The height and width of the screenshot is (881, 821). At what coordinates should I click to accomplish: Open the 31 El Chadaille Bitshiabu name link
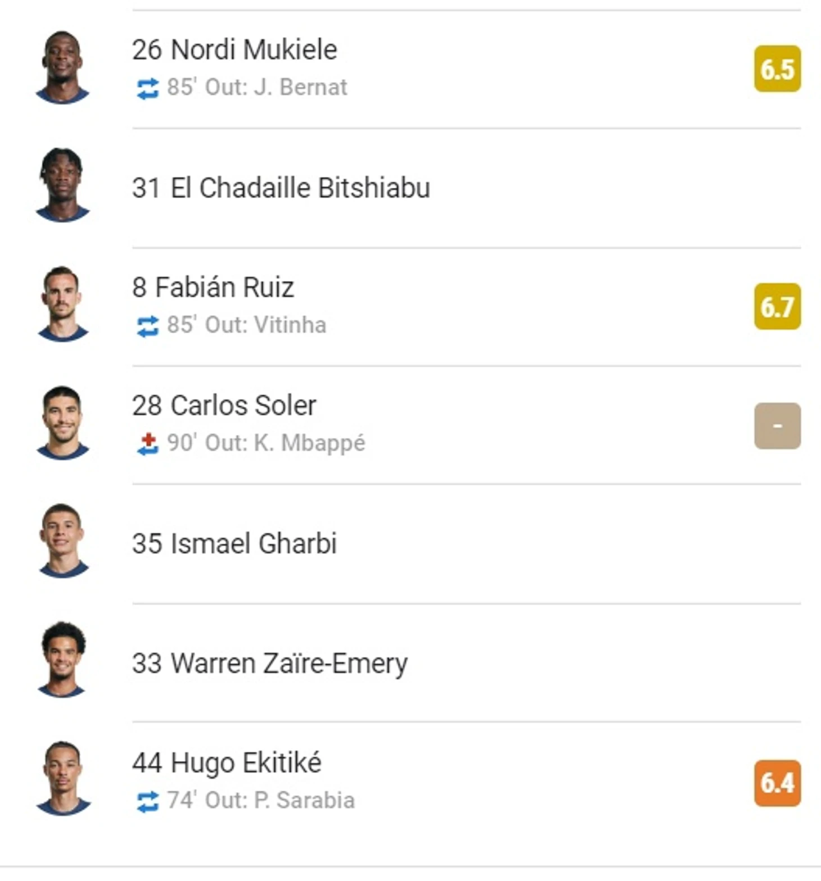281,188
